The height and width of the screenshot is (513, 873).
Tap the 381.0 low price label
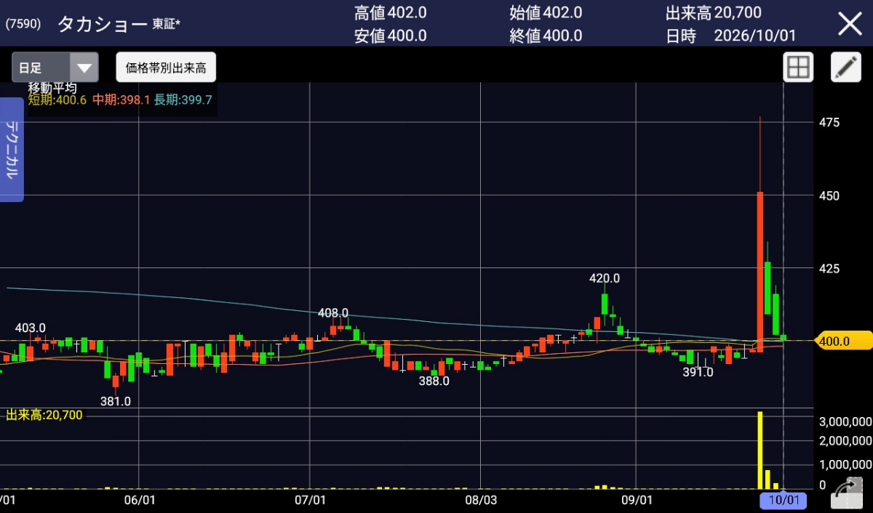(x=116, y=401)
